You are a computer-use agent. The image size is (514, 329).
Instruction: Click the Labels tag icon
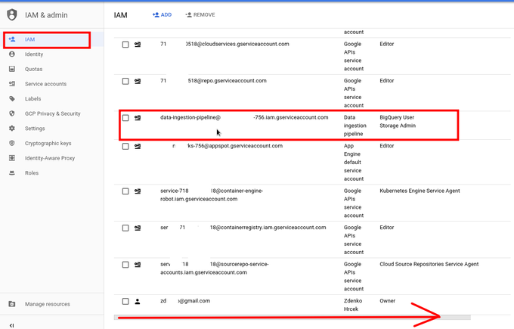click(12, 98)
